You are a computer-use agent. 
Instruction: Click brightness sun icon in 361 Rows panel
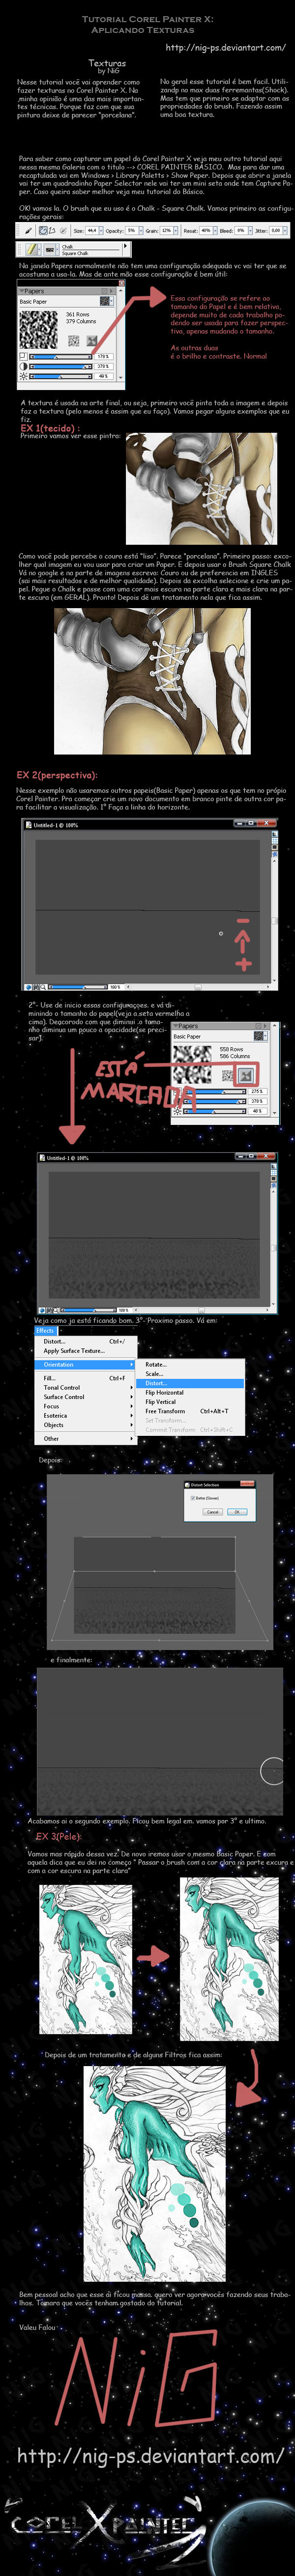[23, 376]
